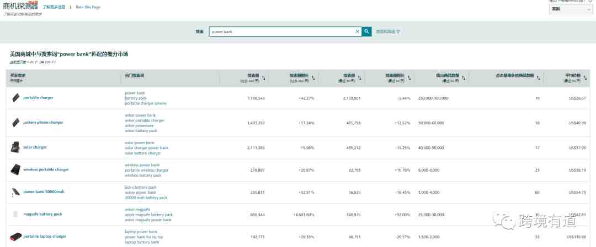Click the wireless portable charger thumbnail
The image size is (596, 247).
(15, 169)
